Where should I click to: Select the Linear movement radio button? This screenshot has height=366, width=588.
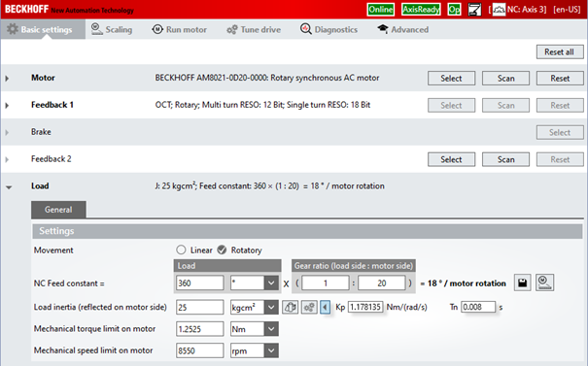181,250
